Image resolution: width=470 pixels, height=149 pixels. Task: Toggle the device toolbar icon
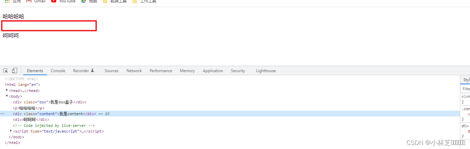tap(14, 71)
